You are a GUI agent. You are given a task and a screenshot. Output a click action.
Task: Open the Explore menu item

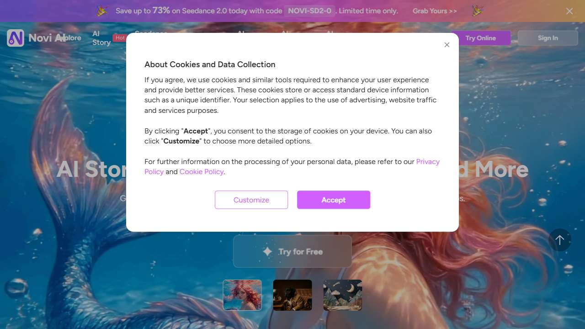(71, 38)
